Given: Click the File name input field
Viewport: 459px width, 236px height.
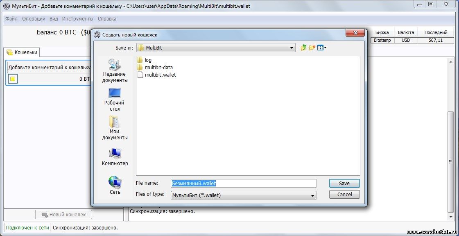Looking at the screenshot, I should [244, 183].
